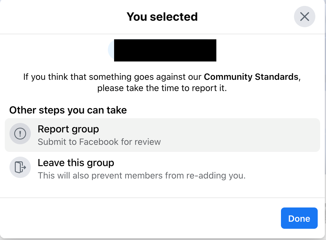Click the light blue edge of the selected chip
Image resolution: width=326 pixels, height=240 pixels.
point(111,50)
